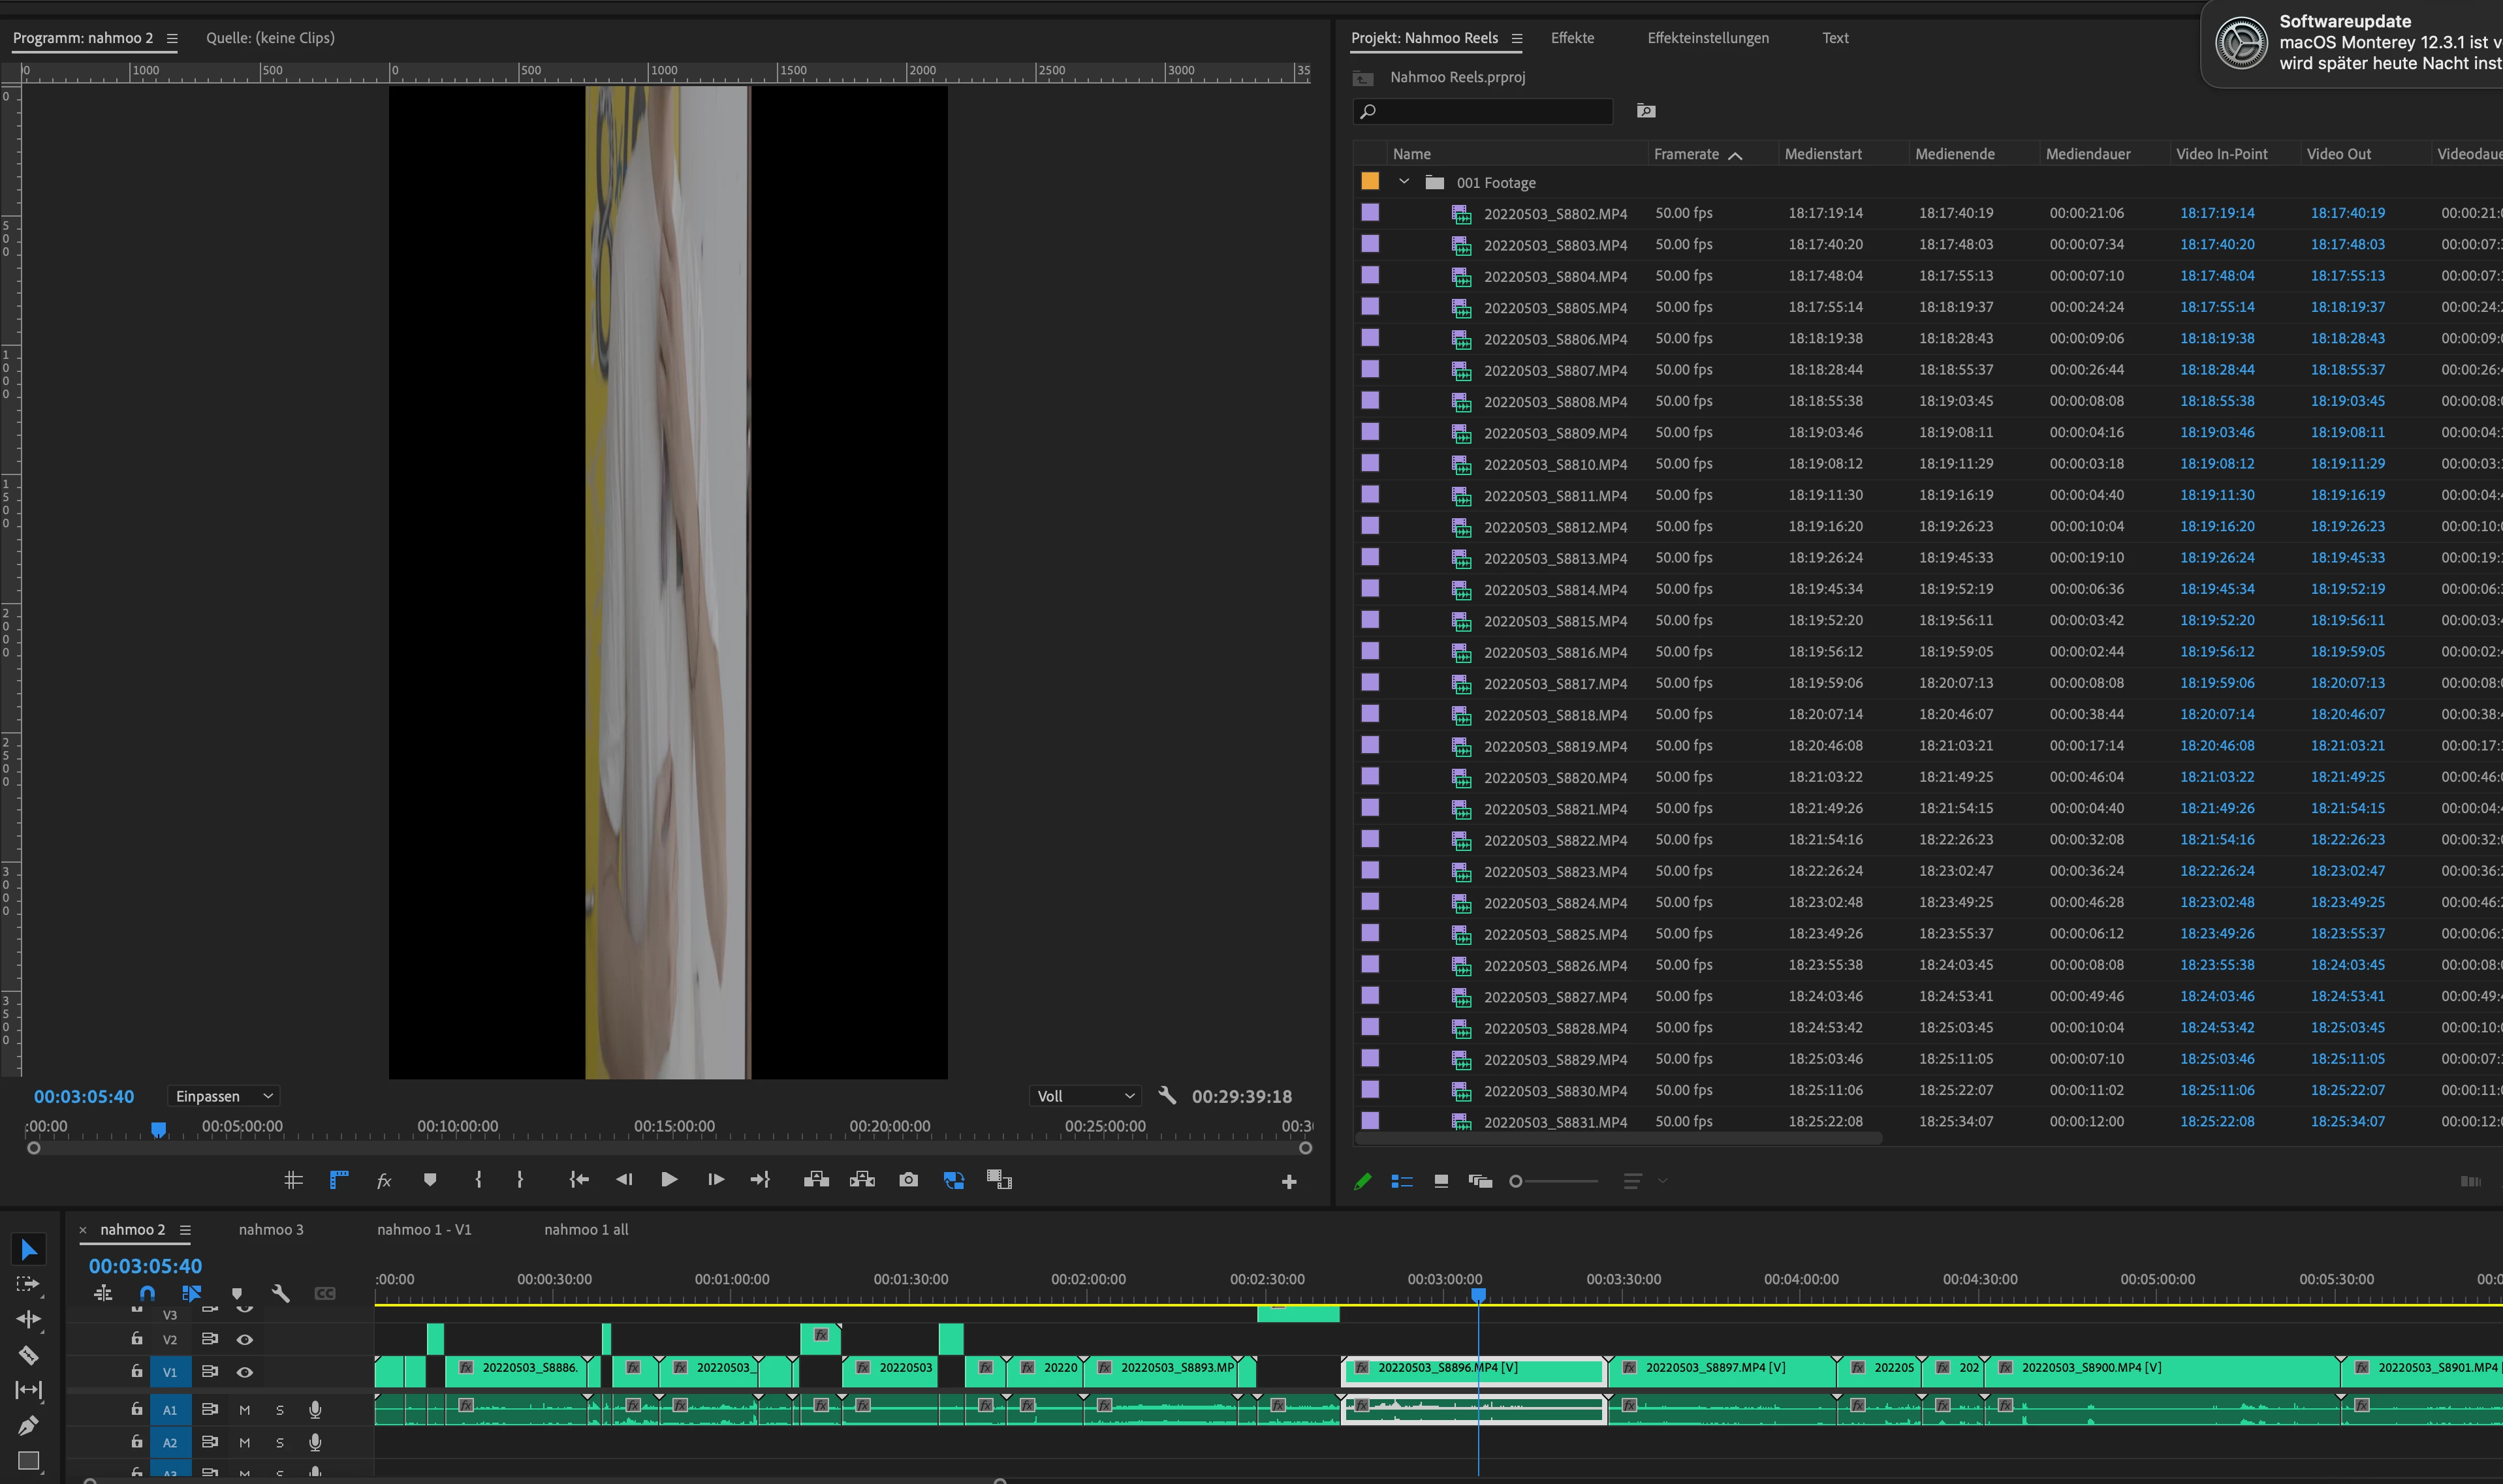
Task: Toggle the lock on track V2
Action: pos(137,1338)
